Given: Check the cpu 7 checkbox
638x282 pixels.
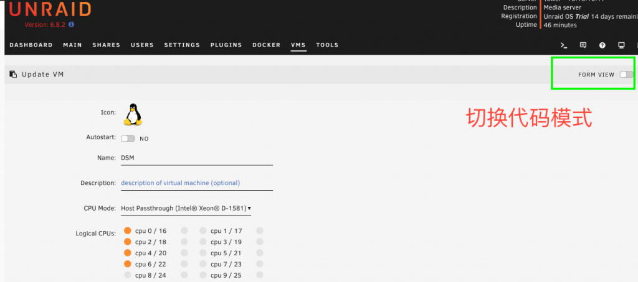Looking at the screenshot, I should point(203,264).
